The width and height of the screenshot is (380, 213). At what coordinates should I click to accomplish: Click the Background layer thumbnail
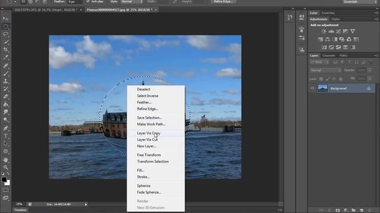pos(322,88)
